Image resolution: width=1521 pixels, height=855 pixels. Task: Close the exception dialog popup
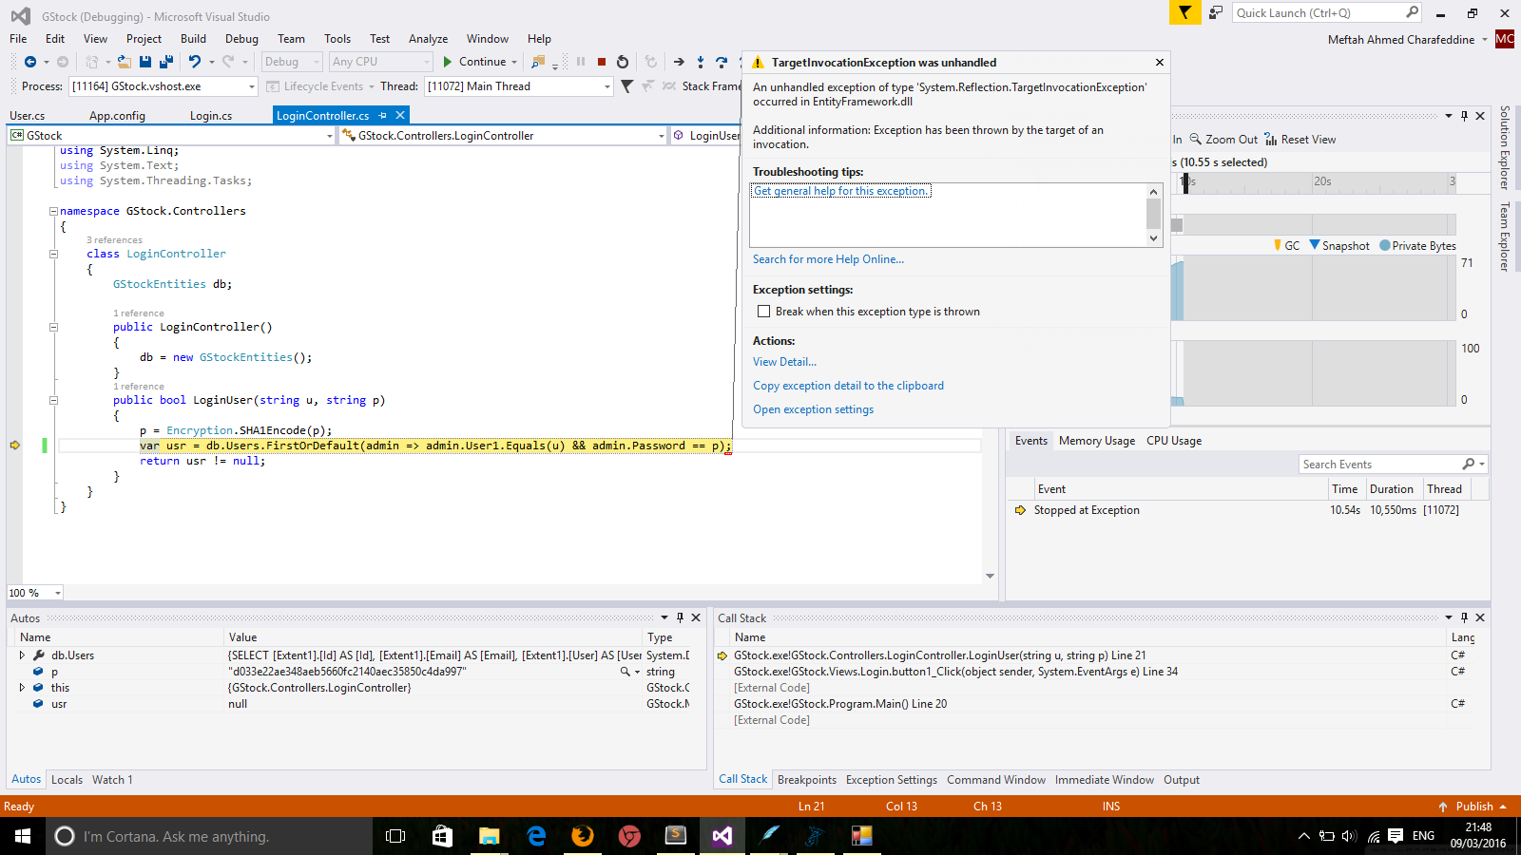point(1159,63)
